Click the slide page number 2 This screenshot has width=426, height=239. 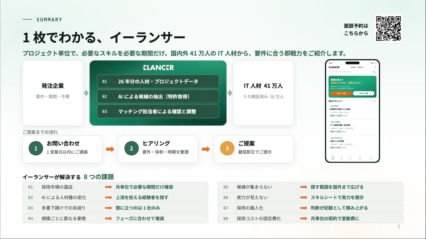click(x=399, y=227)
